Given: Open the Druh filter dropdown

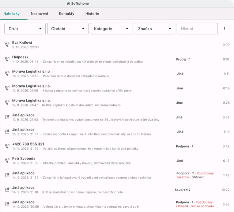Looking at the screenshot, I should click(25, 28).
